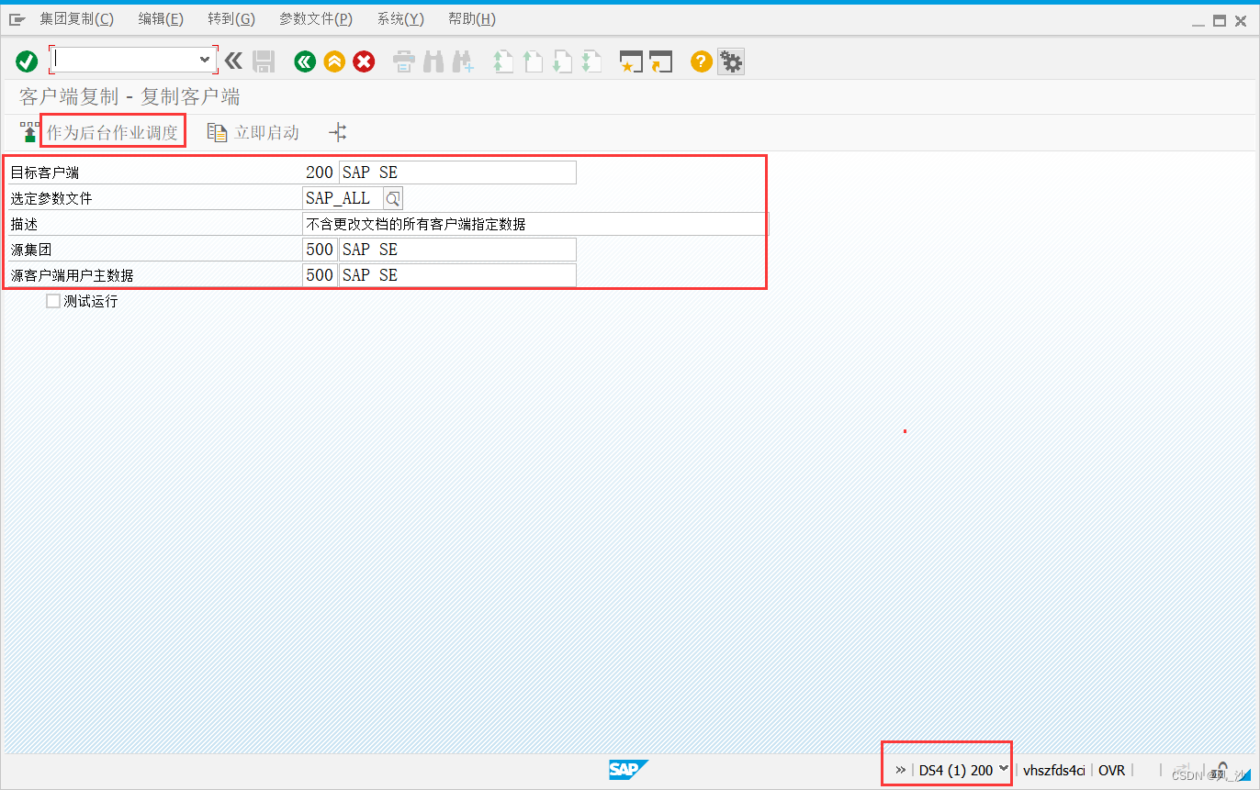Open the 帮助(H) menu
Image resolution: width=1260 pixels, height=790 pixels.
coord(472,19)
